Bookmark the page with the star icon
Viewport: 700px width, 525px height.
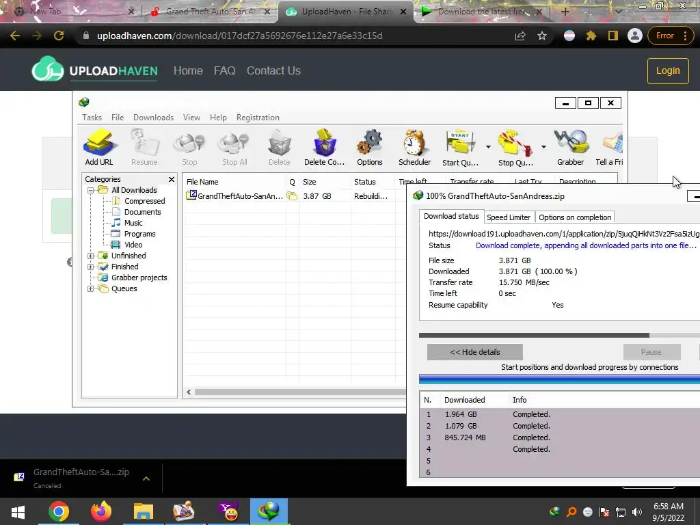point(542,36)
